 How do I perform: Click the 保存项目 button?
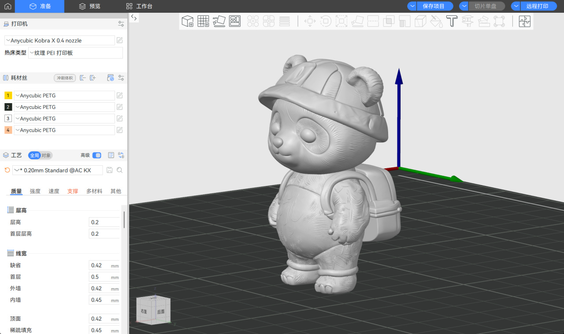434,6
